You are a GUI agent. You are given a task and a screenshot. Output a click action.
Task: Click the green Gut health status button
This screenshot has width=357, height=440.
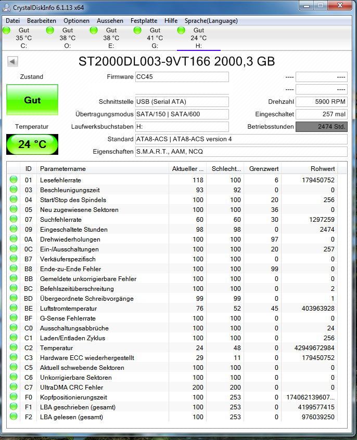coord(32,100)
